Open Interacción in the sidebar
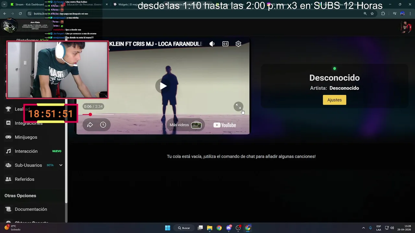The width and height of the screenshot is (415, 233). (x=26, y=151)
